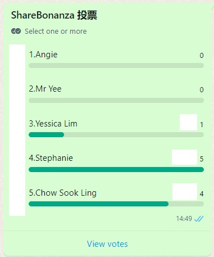Click Angie's empty vote bar

click(x=116, y=66)
